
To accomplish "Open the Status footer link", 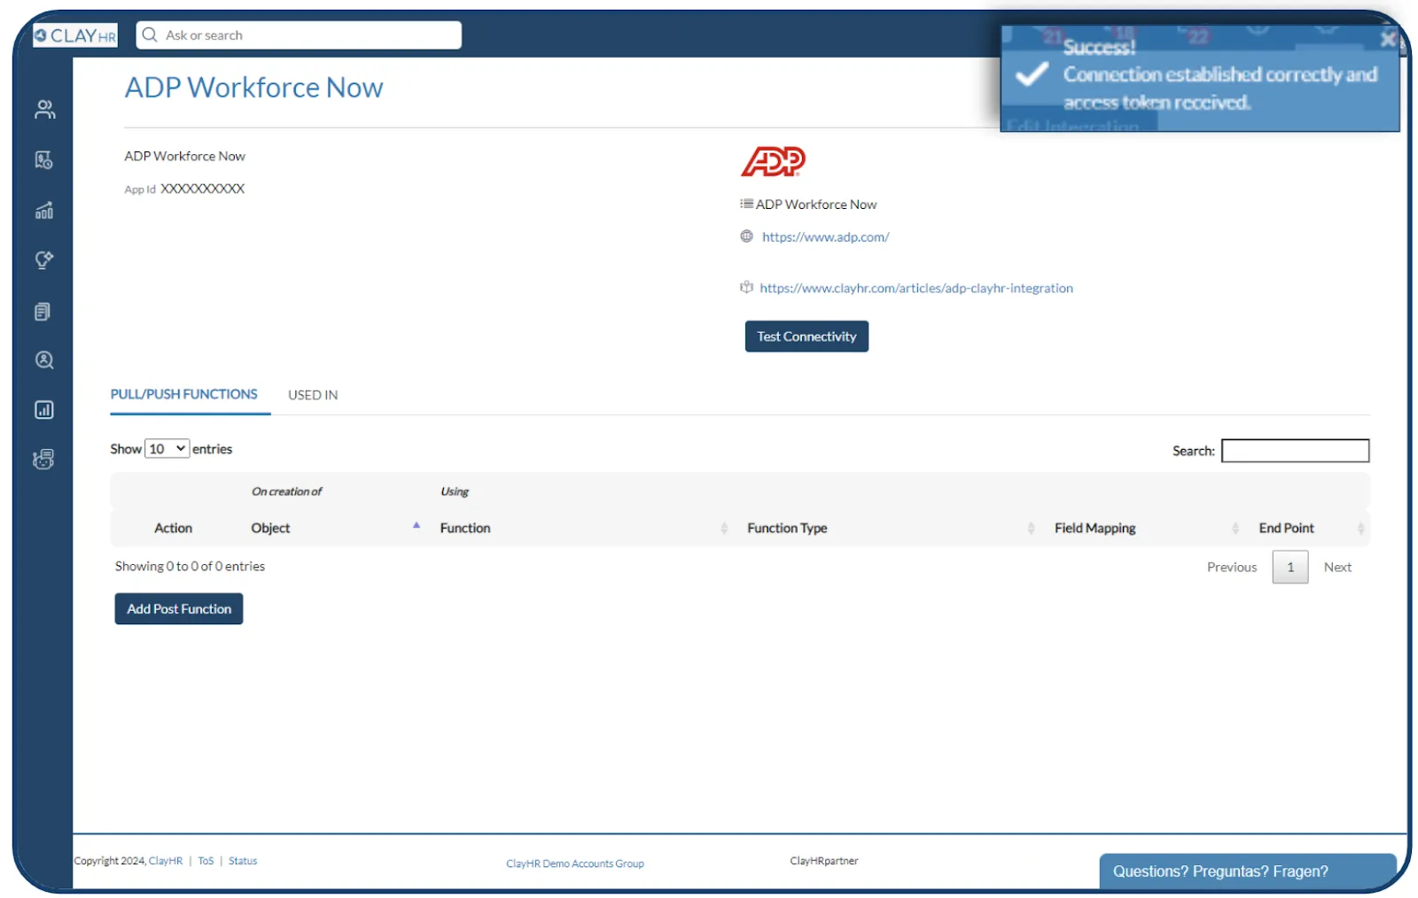I will [243, 861].
